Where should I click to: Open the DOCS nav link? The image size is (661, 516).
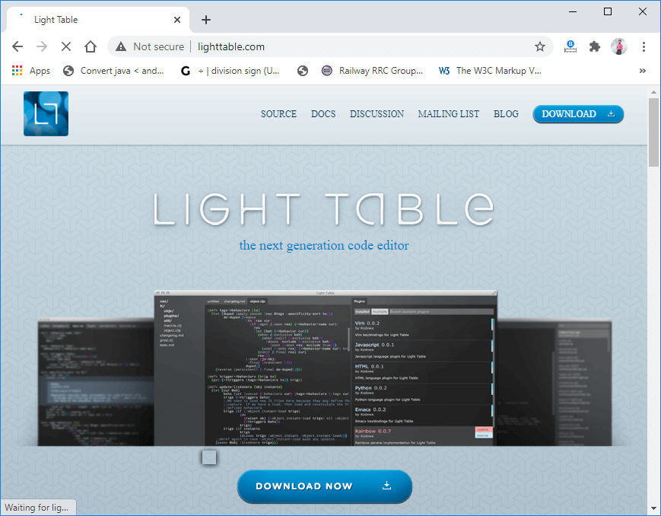(x=323, y=114)
